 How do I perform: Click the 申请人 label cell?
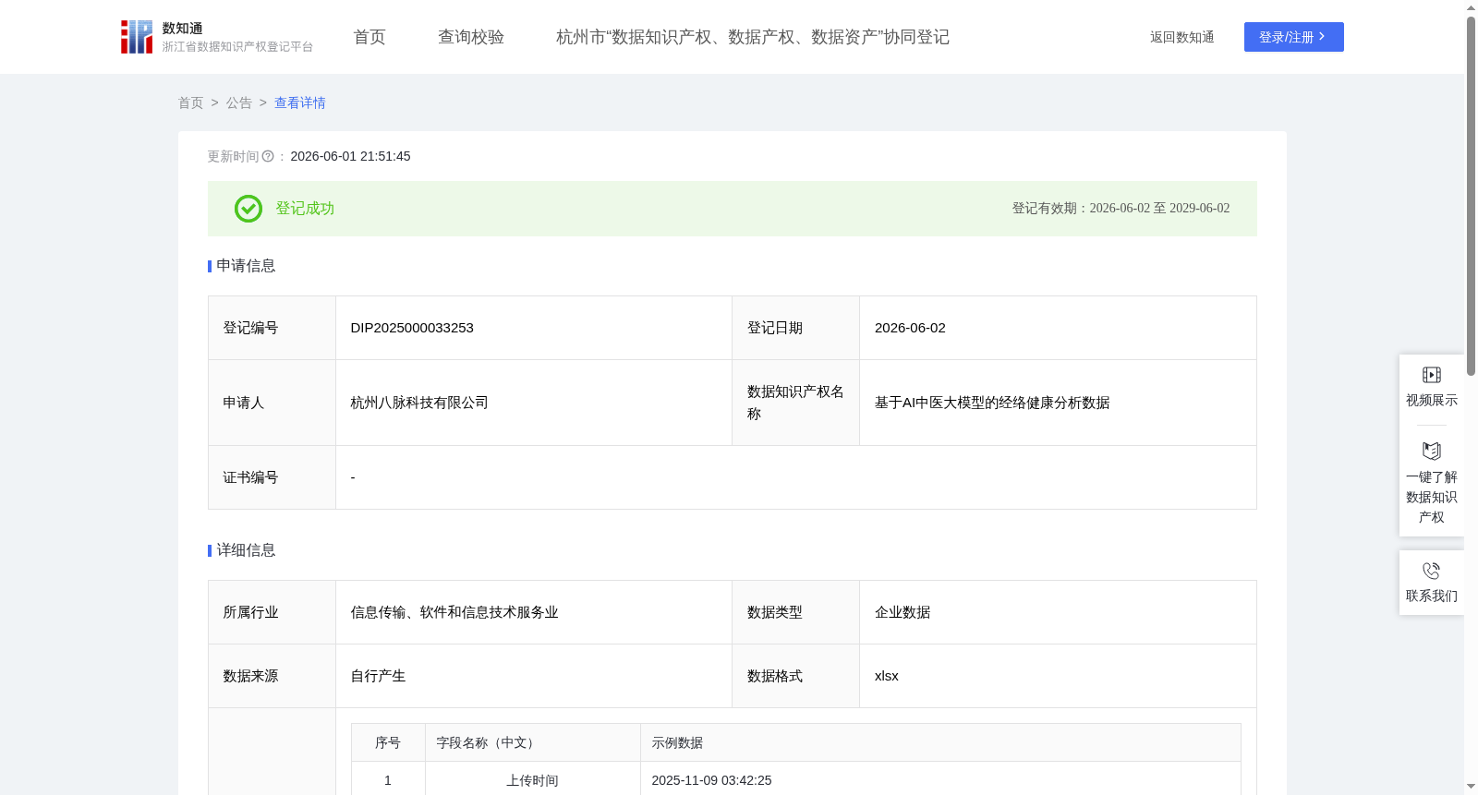tap(273, 403)
